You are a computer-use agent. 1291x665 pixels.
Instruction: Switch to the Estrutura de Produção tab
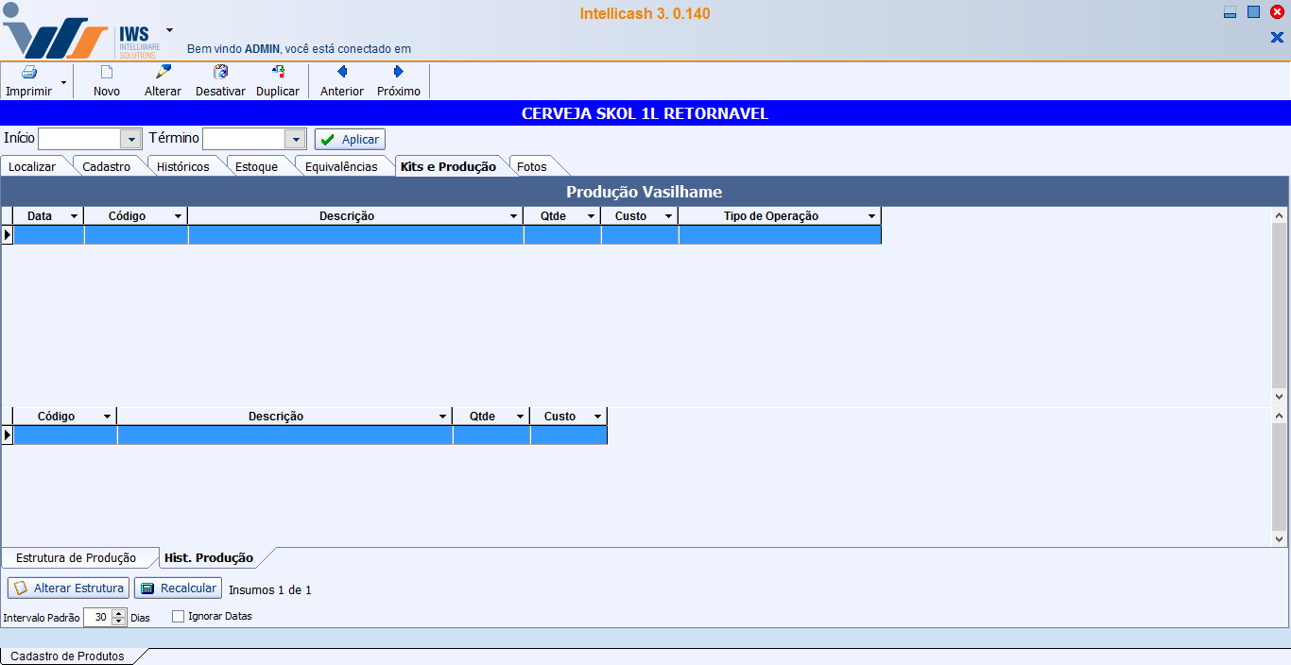[76, 558]
